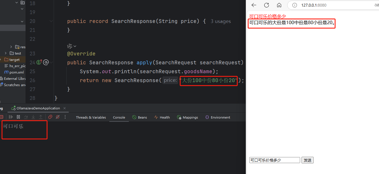Click the View Breakpoints icon

(x=50, y=117)
